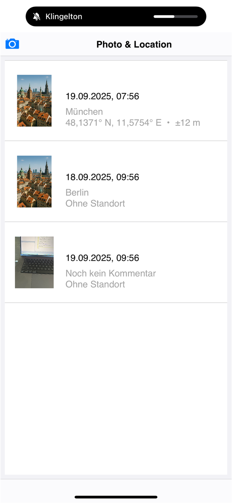Image resolution: width=232 pixels, height=503 pixels.
Task: Open the Berlin photo entry
Action: (x=116, y=181)
